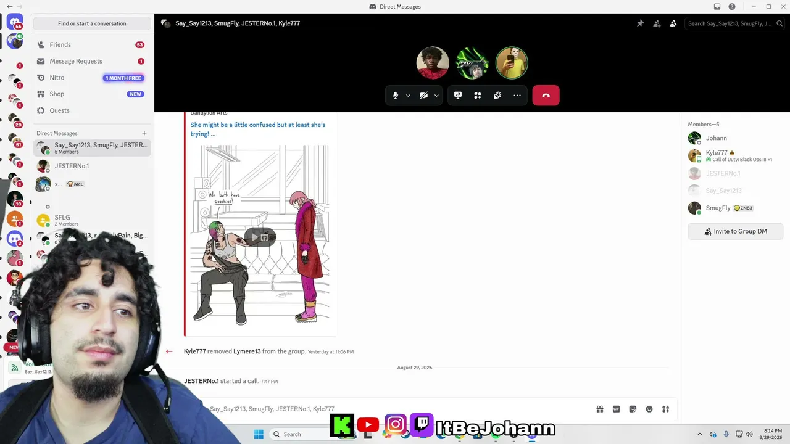Click Lymere13 name in the removal message
Viewport: 790px width, 444px height.
[x=247, y=351]
